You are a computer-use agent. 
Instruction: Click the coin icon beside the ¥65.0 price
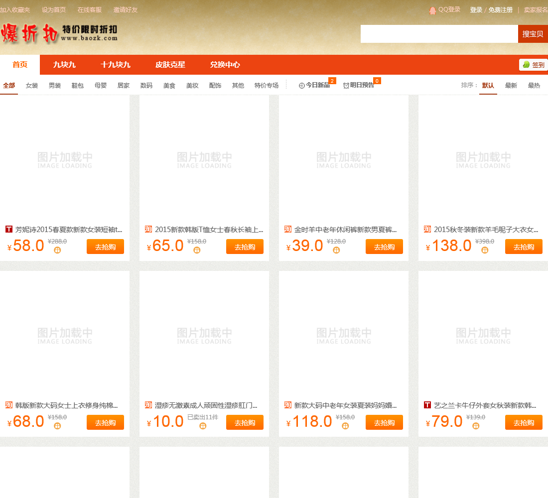pos(197,250)
